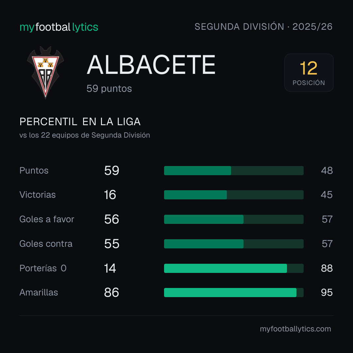Select the ALBACETE team name heading
This screenshot has height=353, width=353.
coord(151,65)
